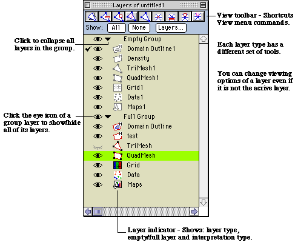This screenshot has width=295, height=245.
Task: Click the first view toolbar mesh icon
Action: (91, 16)
